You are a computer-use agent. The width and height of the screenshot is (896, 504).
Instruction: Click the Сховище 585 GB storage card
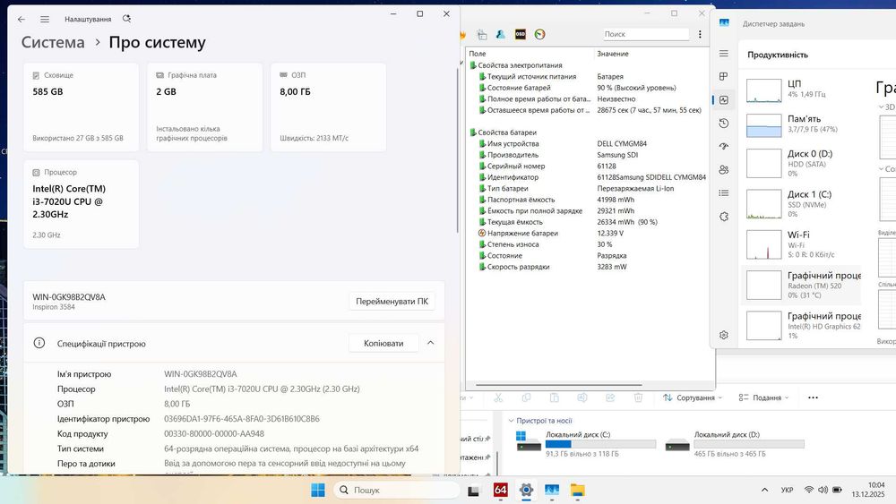point(82,107)
